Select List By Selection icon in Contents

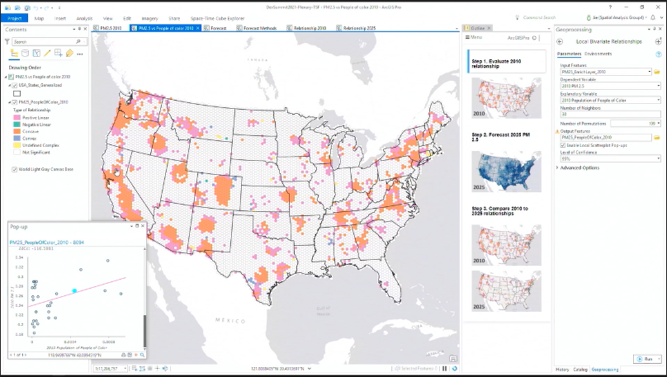(x=36, y=53)
